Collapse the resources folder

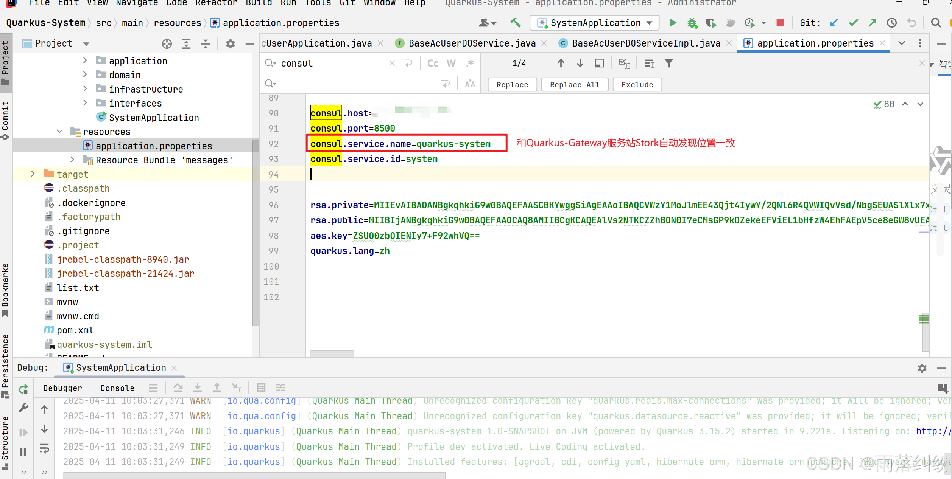tap(59, 131)
